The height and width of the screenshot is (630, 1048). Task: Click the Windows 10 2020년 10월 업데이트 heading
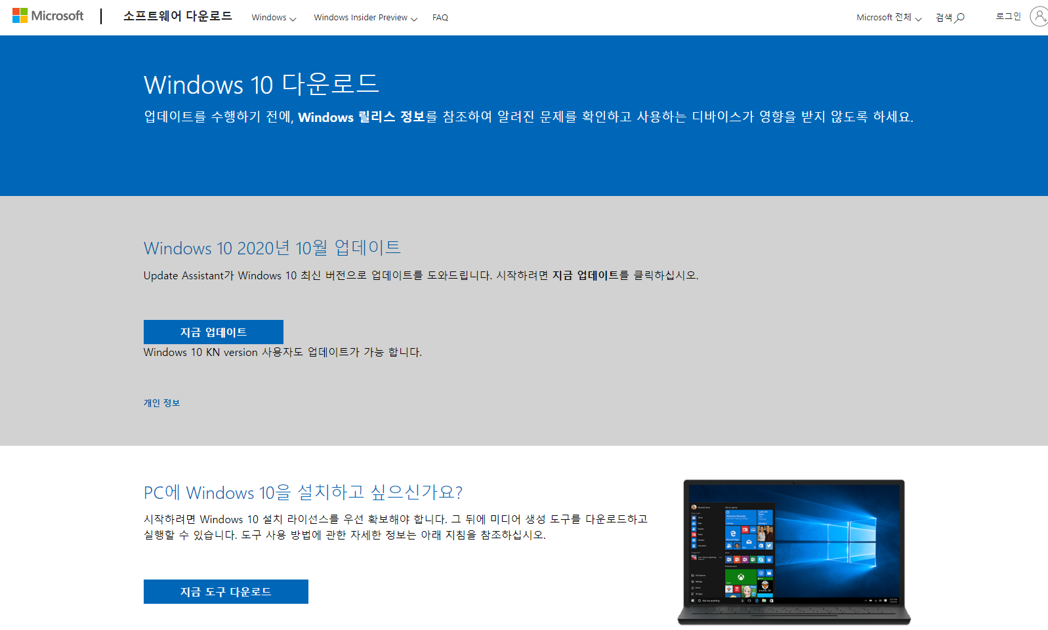(x=272, y=248)
